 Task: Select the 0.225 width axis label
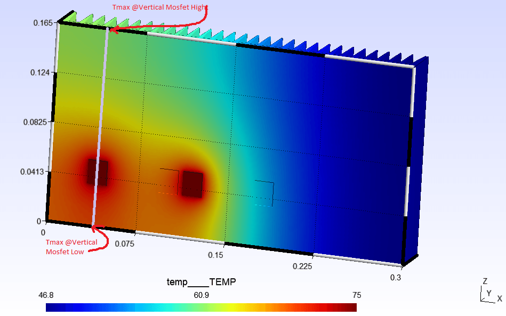pos(302,266)
